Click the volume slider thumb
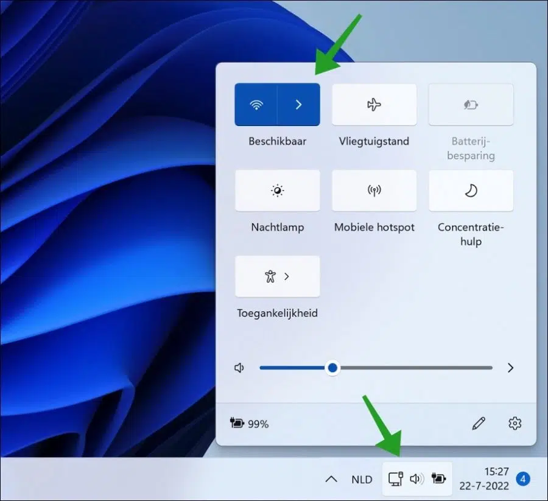 pos(332,368)
